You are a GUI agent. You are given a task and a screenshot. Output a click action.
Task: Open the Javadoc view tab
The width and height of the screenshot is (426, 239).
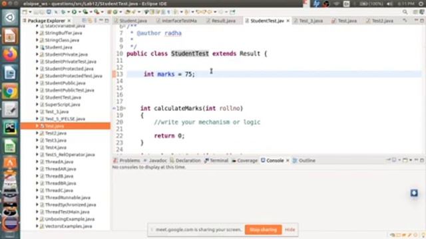[x=155, y=161]
